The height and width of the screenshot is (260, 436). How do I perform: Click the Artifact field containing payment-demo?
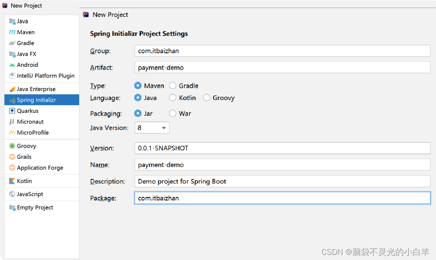tap(282, 67)
